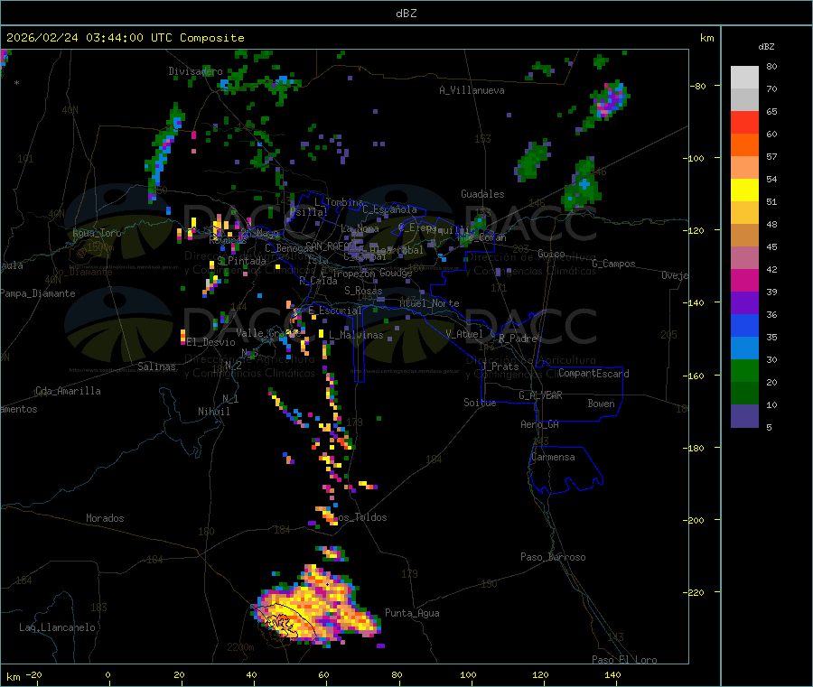The image size is (813, 687).
Task: Click the -80 km vertical axis tick
Action: coord(697,86)
